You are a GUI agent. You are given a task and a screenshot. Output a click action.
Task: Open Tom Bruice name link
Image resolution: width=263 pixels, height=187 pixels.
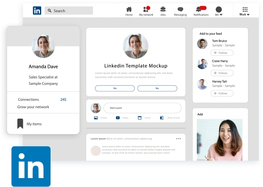[219, 41]
